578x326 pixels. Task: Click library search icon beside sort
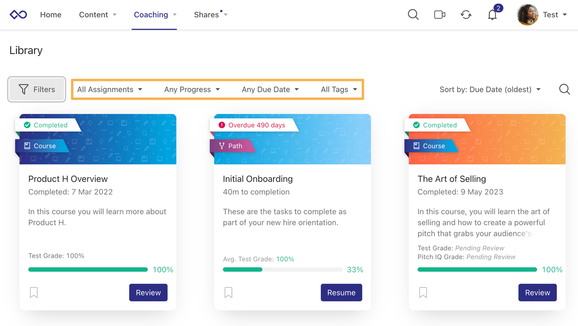point(564,89)
